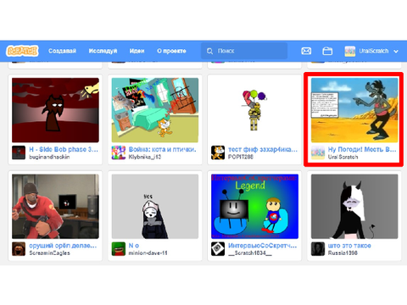Screen dimensions: 407x305
Task: Open author Russia1898 profile link
Action: pos(343,253)
